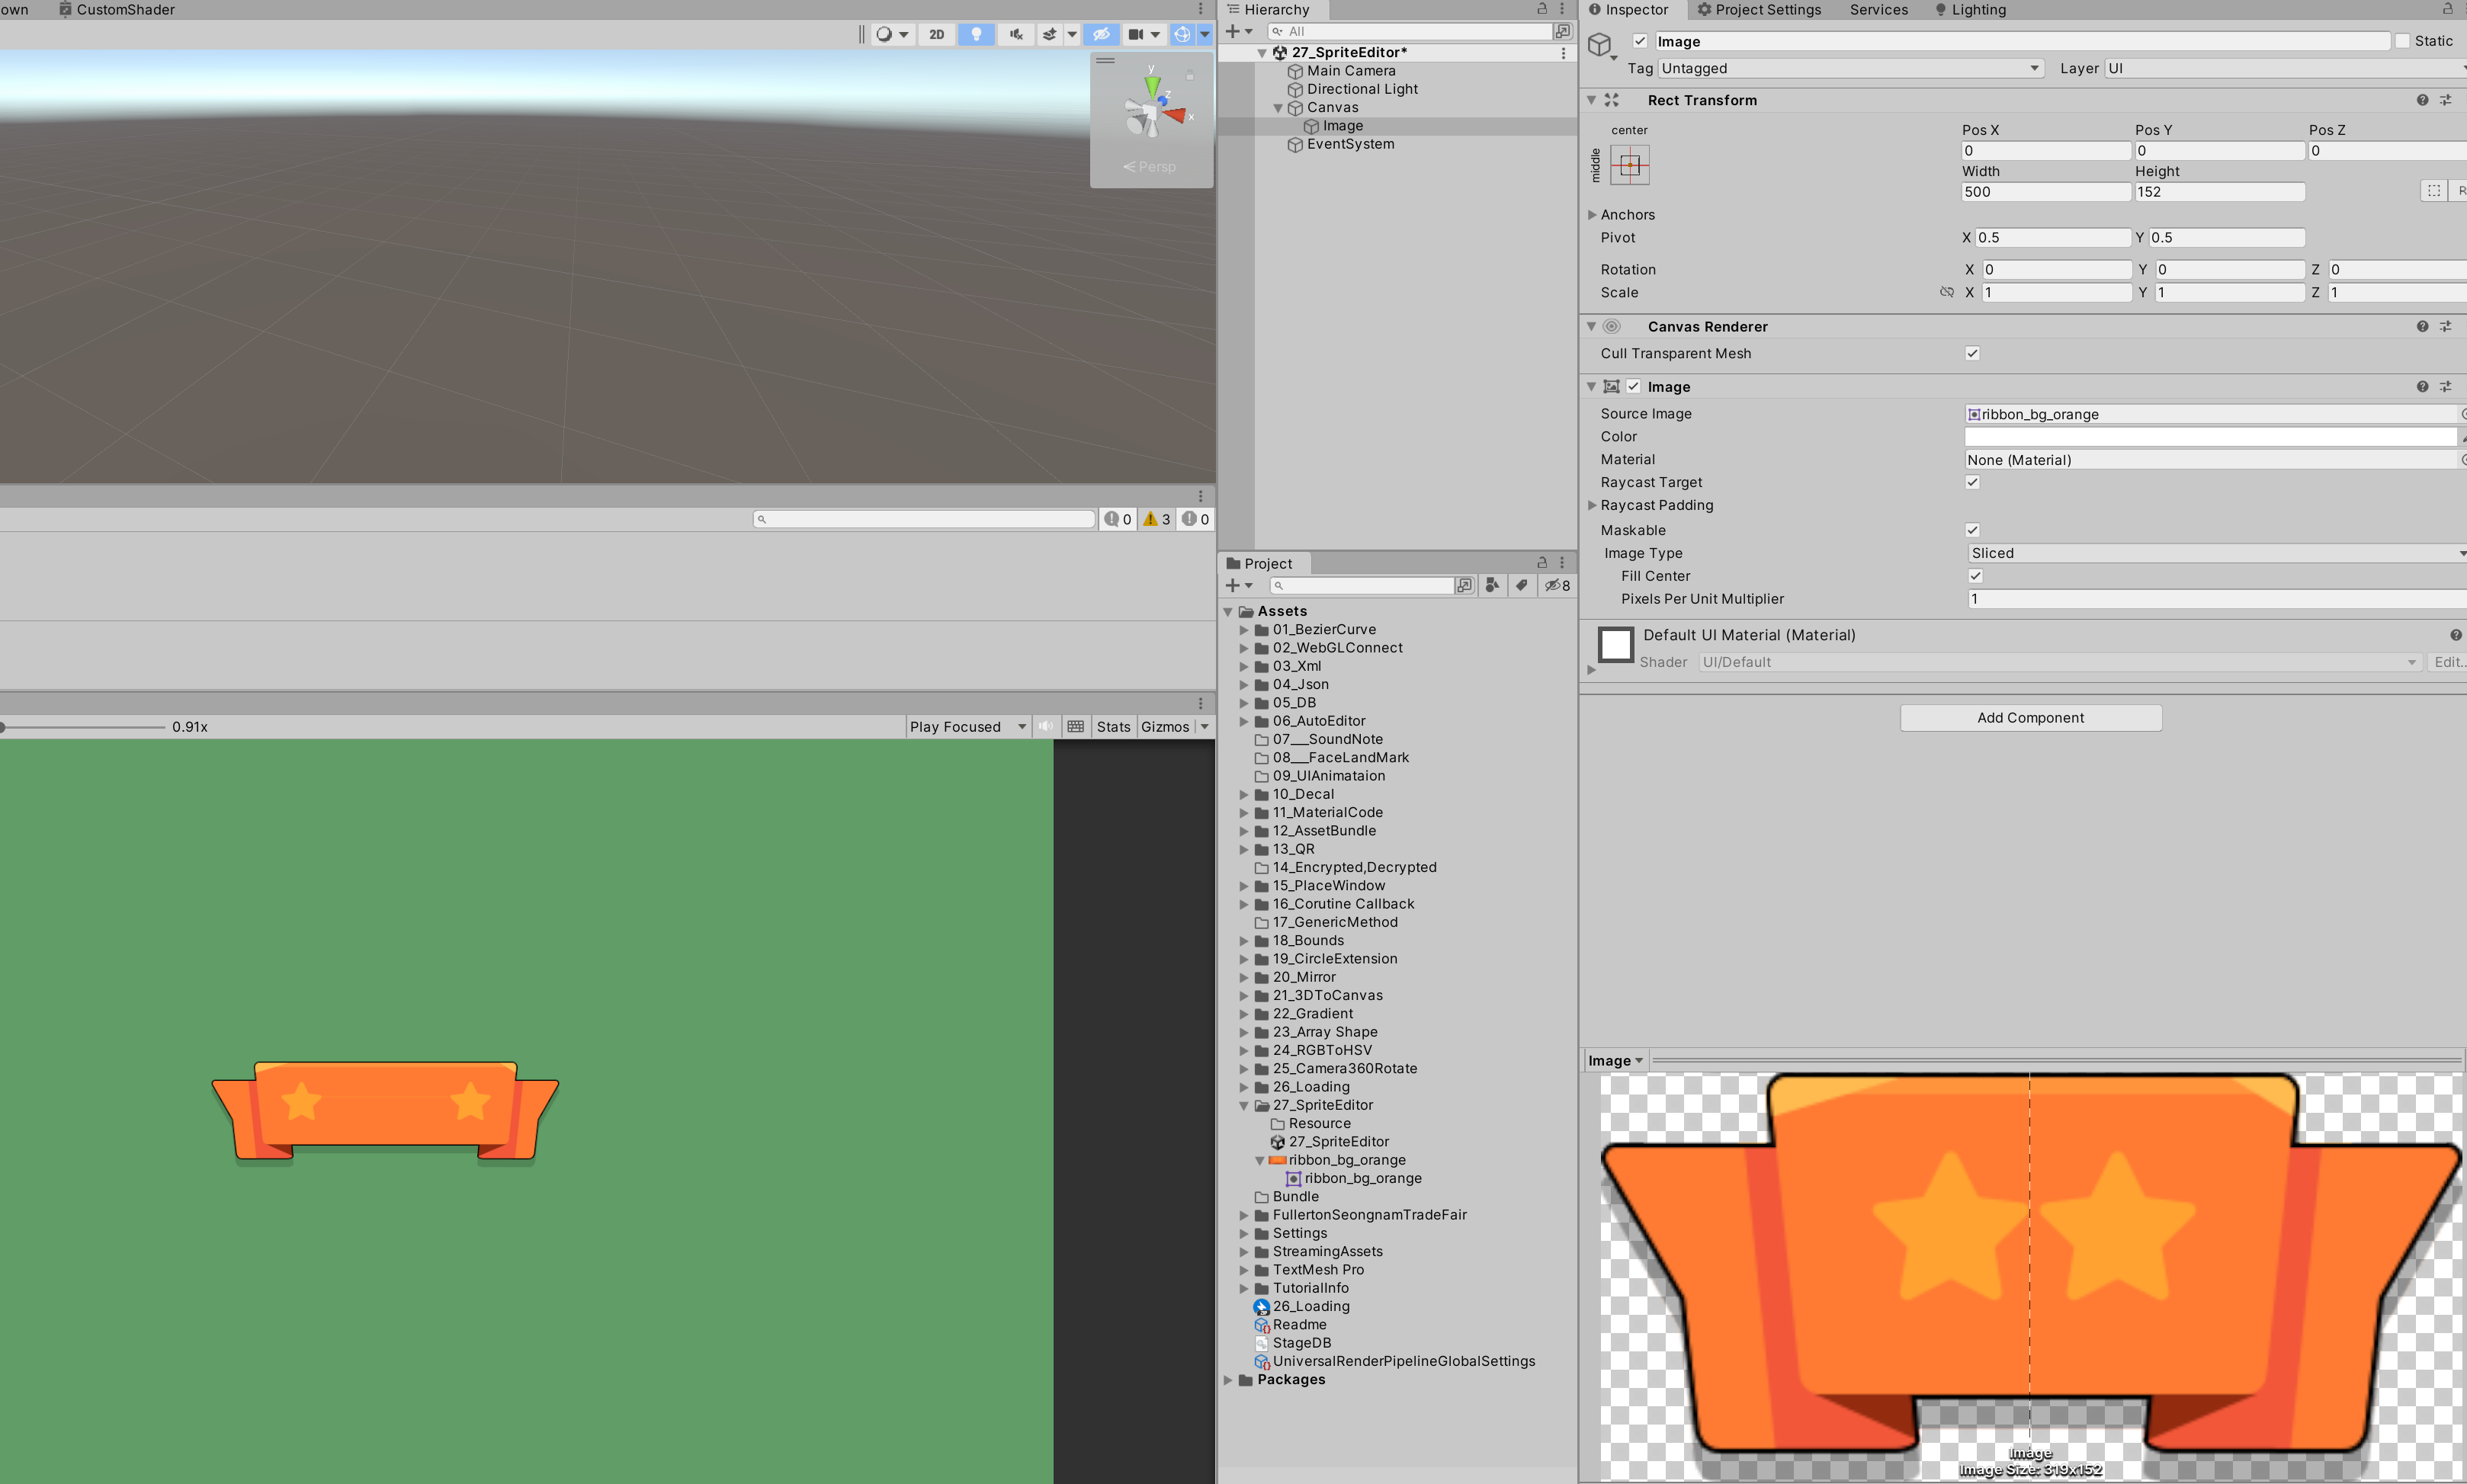Open the Image Type dropdown
The height and width of the screenshot is (1484, 2467).
click(2214, 553)
